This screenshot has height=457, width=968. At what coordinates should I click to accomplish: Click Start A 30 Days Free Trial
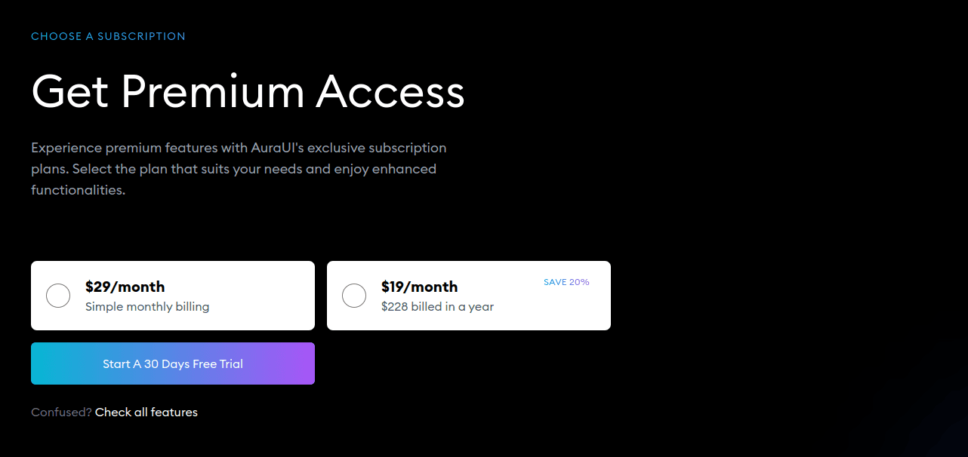click(173, 363)
